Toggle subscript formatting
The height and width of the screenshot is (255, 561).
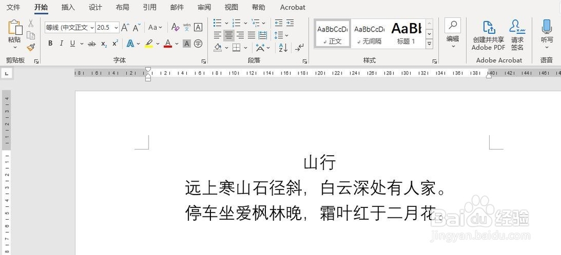coord(104,44)
